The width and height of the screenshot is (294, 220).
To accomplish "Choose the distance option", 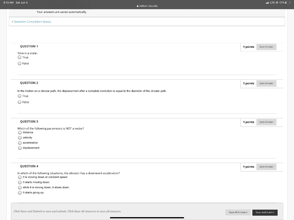I will (x=20, y=133).
